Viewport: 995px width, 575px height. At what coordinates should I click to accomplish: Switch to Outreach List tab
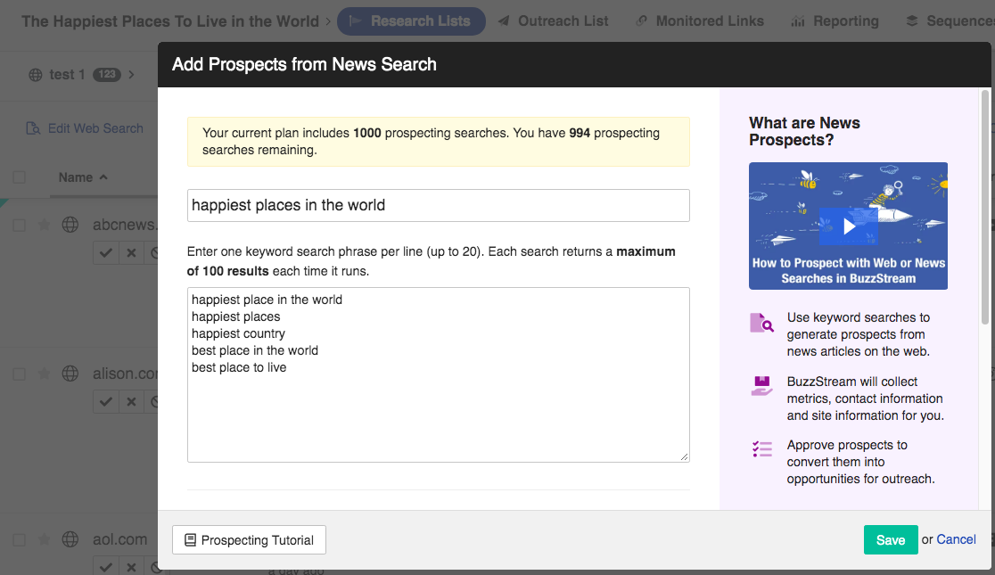tap(553, 21)
